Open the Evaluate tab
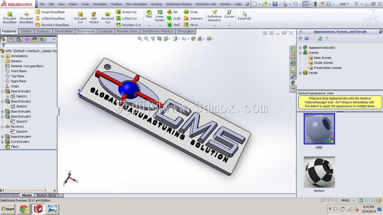Image resolution: width=383 pixels, height=215 pixels. click(x=106, y=31)
